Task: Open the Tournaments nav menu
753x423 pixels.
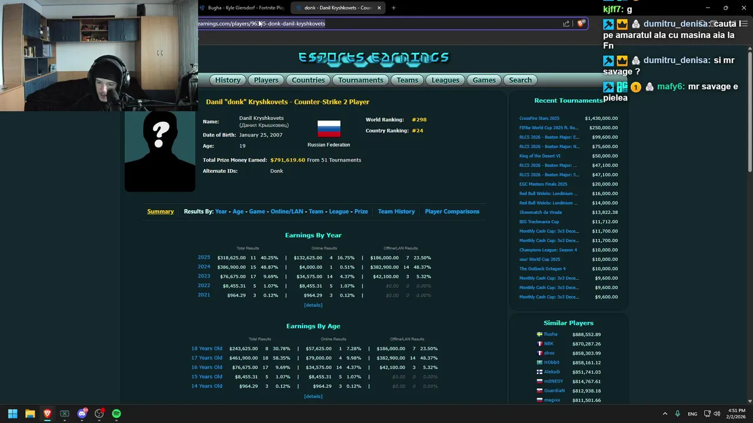Action: click(361, 80)
